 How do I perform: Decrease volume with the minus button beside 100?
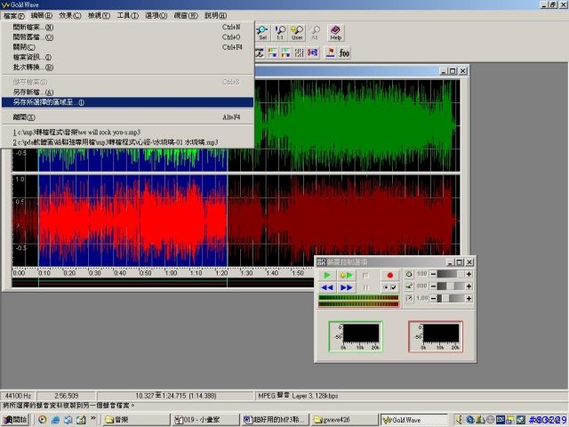click(433, 274)
